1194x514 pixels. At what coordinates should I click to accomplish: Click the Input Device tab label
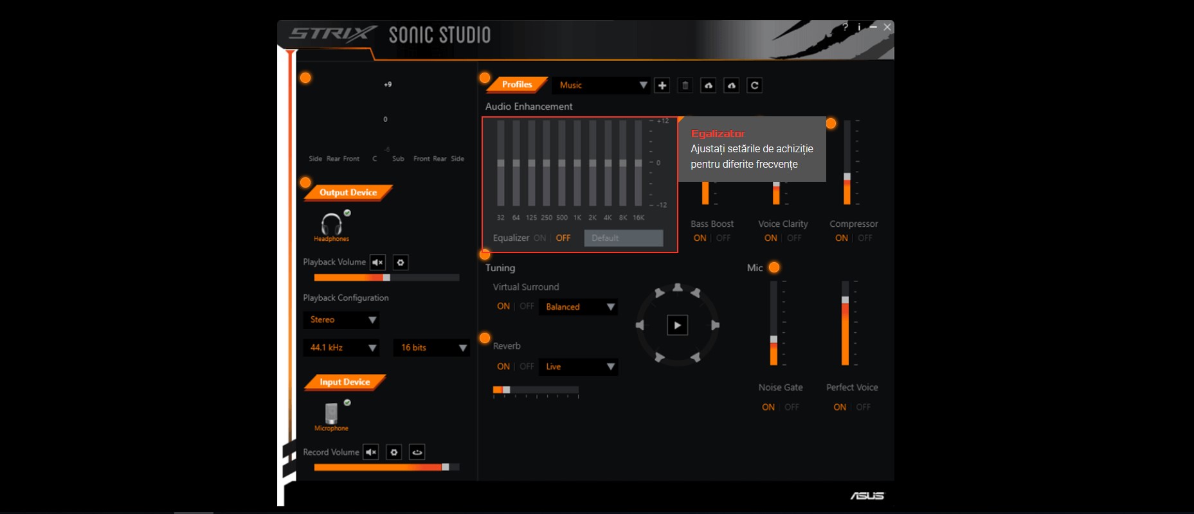click(345, 382)
